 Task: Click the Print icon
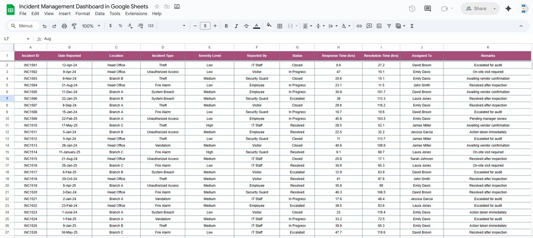64,26
